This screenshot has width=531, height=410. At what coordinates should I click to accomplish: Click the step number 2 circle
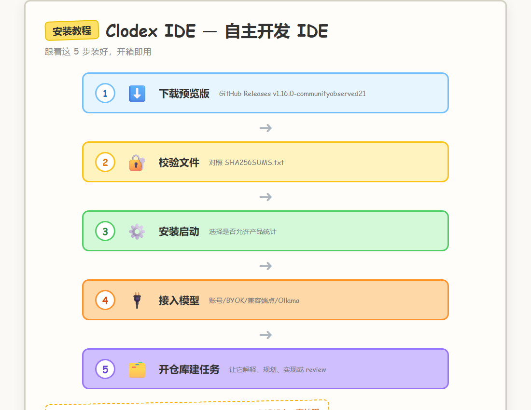(105, 162)
